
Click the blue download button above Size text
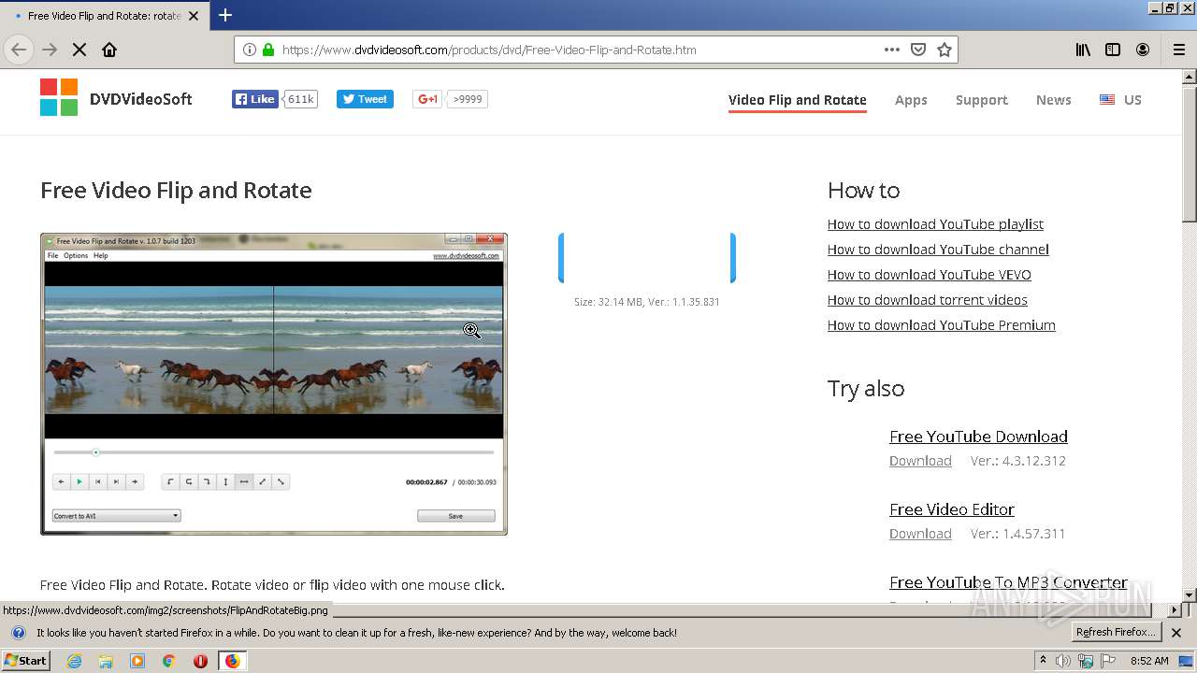pyautogui.click(x=647, y=258)
